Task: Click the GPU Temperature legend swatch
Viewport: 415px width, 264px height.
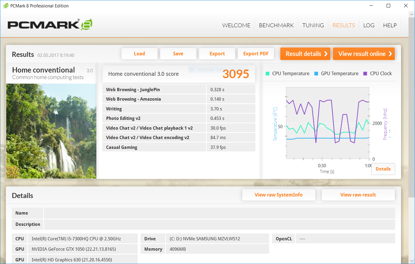Action: pyautogui.click(x=316, y=74)
